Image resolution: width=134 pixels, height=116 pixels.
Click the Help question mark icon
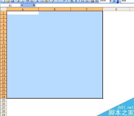coord(114,1)
